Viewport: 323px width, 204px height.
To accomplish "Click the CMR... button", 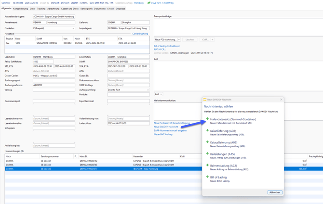I will click(205, 39).
